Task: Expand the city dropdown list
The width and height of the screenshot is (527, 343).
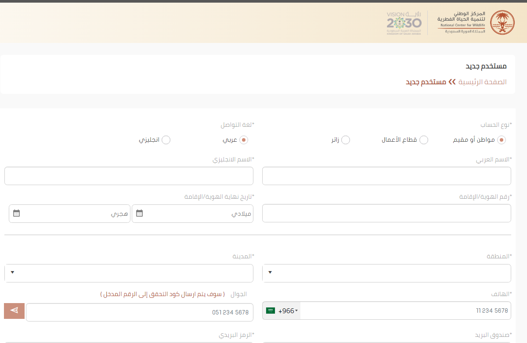Action: [x=129, y=273]
